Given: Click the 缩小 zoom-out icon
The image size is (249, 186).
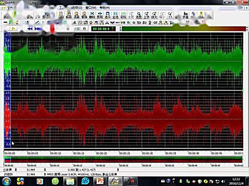Looking at the screenshot, I should (x=162, y=15).
